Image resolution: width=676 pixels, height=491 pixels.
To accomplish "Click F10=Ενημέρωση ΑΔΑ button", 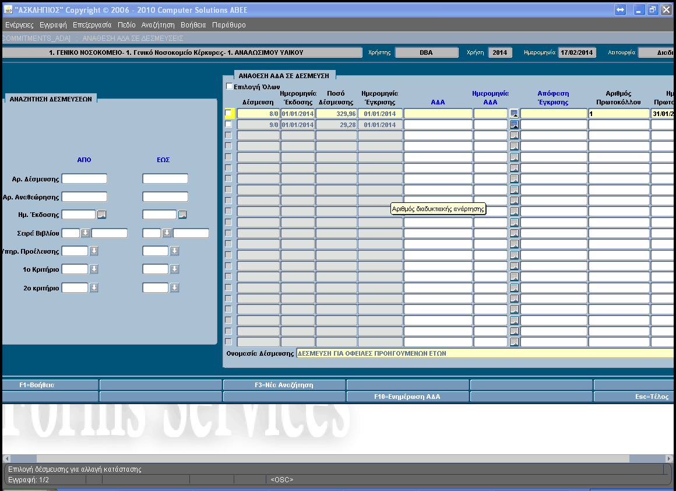I will (407, 397).
